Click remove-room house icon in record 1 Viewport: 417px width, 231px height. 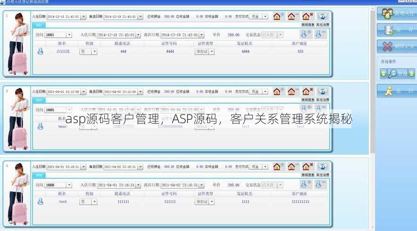(292, 16)
